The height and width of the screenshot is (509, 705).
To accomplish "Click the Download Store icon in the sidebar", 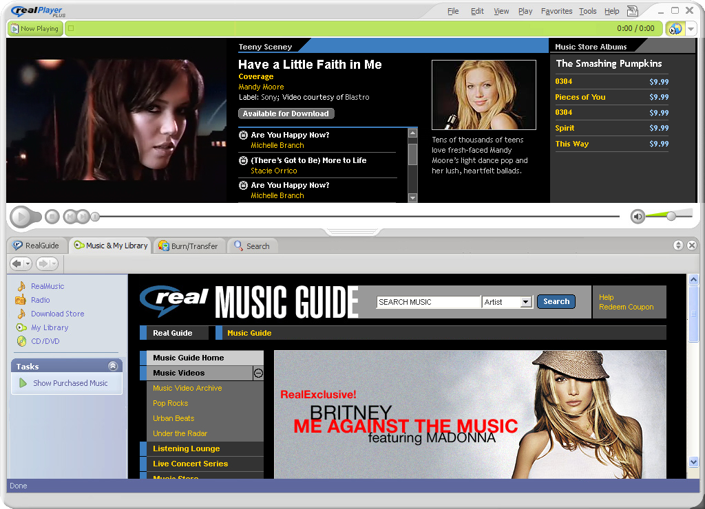I will tap(21, 314).
